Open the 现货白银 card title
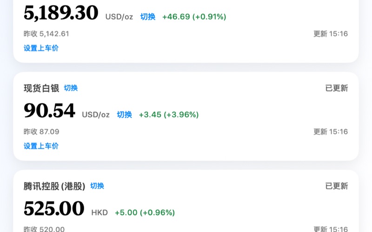This screenshot has height=232, width=372. tap(41, 88)
